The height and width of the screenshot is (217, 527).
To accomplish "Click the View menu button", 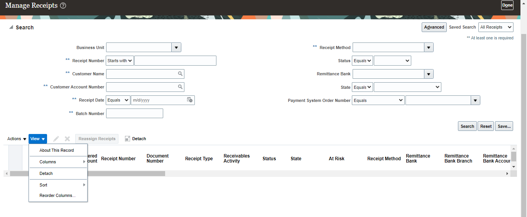I will point(38,139).
